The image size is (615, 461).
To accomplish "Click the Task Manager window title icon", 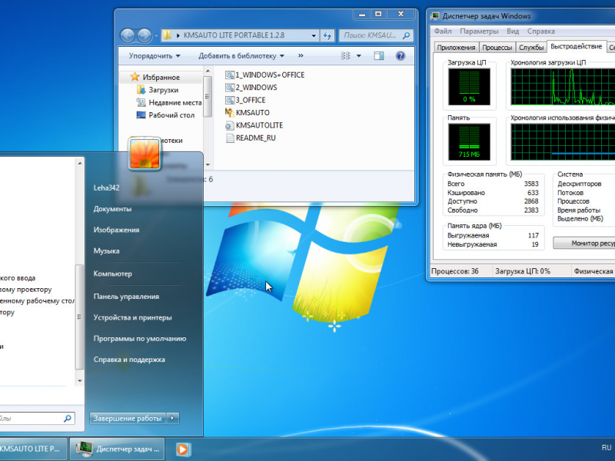I will click(x=434, y=16).
